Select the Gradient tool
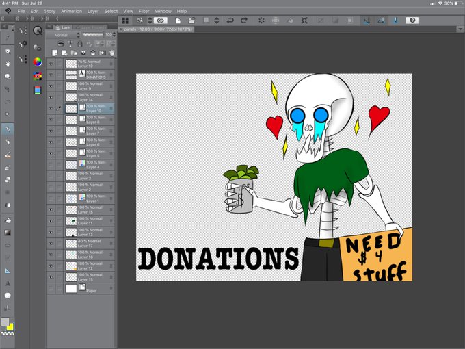 [x=8, y=233]
